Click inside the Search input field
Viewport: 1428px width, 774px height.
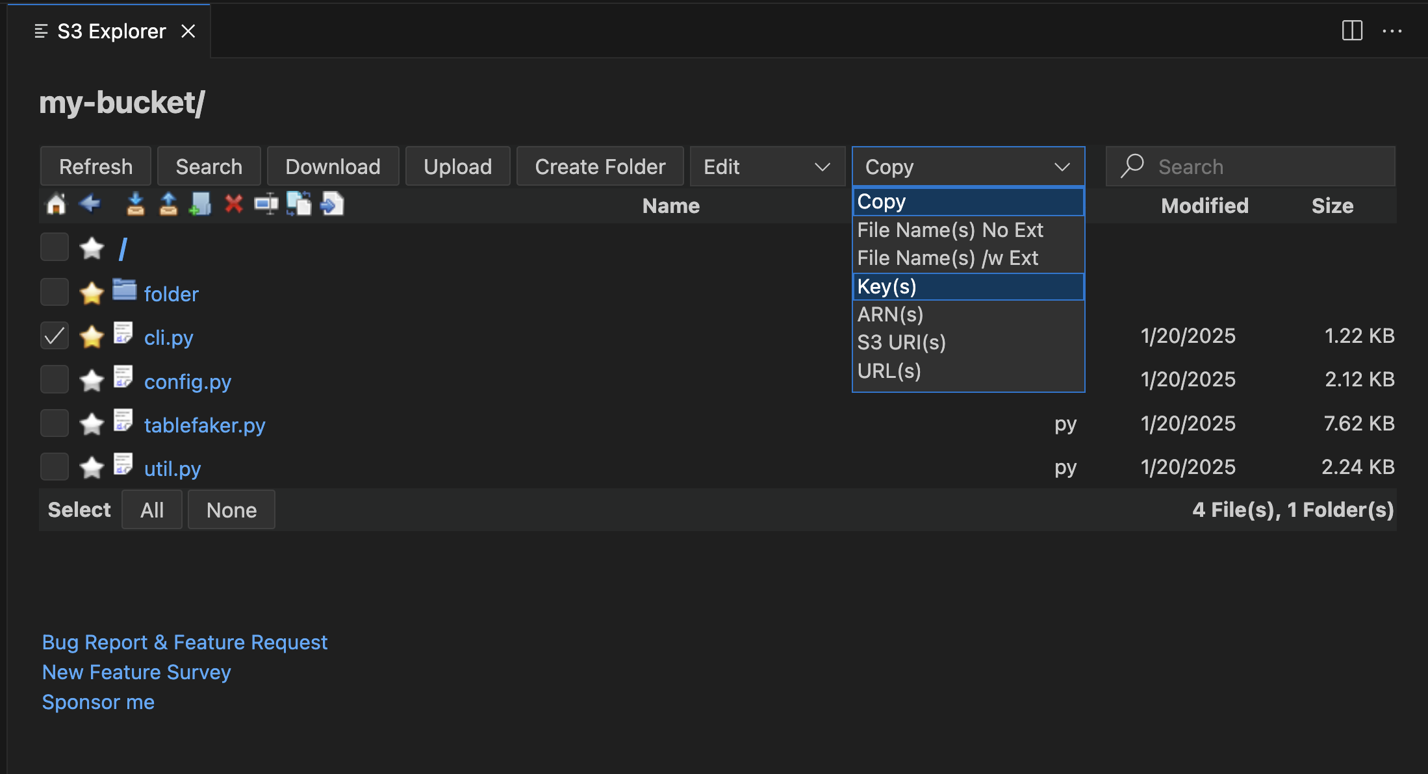(x=1254, y=166)
